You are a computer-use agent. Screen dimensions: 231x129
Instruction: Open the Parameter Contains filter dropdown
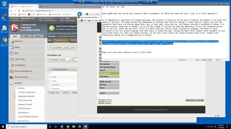click(x=60, y=59)
